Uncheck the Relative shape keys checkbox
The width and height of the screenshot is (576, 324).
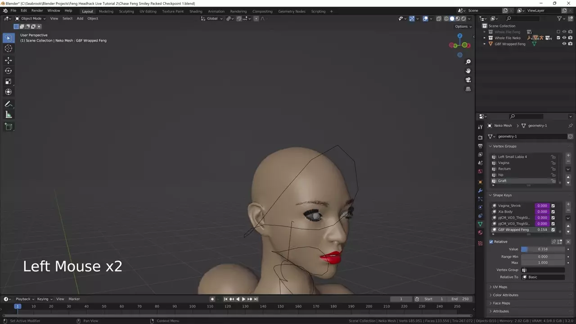coord(491,242)
